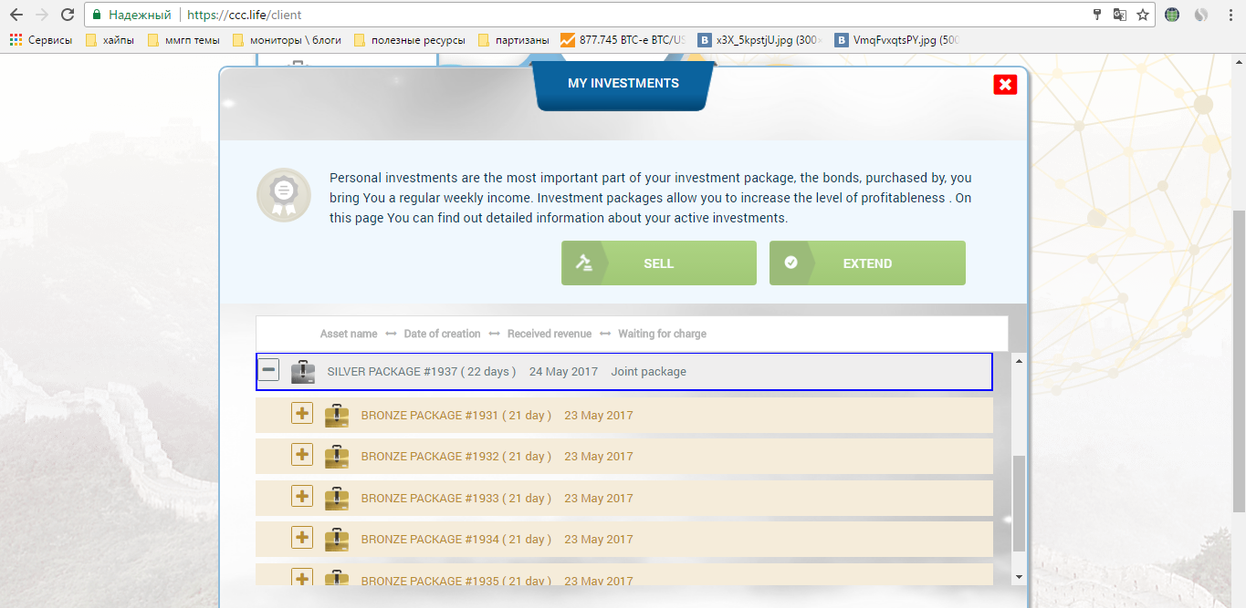The image size is (1246, 608).
Task: Expand Bronze Package #1931 details
Action: click(x=302, y=414)
